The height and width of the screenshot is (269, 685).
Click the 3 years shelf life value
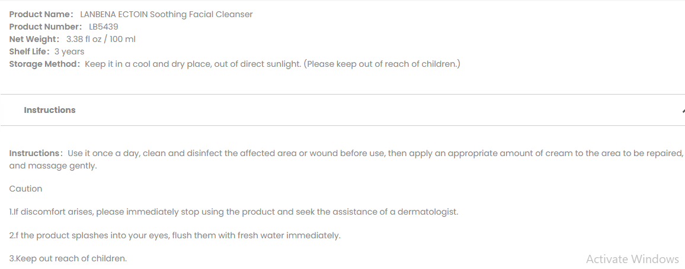pos(69,51)
